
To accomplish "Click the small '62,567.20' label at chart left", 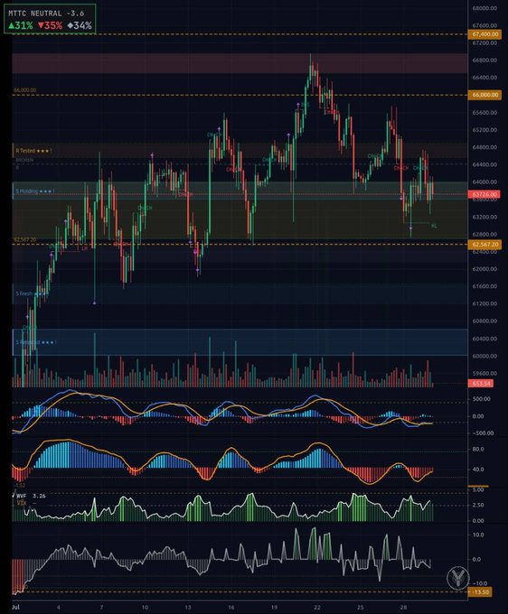I will [25, 239].
